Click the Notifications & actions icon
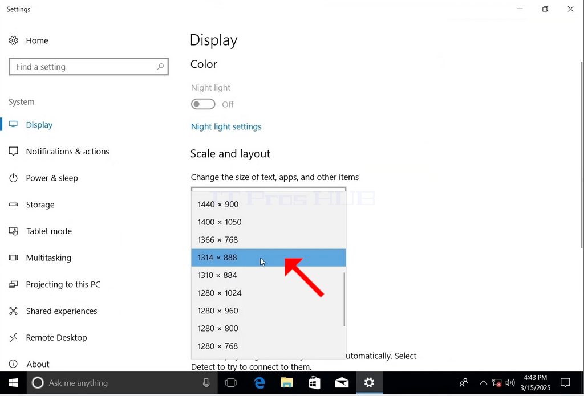584x396 pixels. [14, 151]
